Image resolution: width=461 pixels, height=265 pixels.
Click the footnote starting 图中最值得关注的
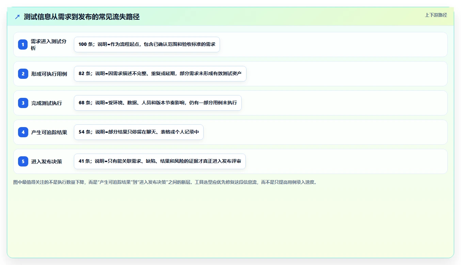click(x=166, y=182)
